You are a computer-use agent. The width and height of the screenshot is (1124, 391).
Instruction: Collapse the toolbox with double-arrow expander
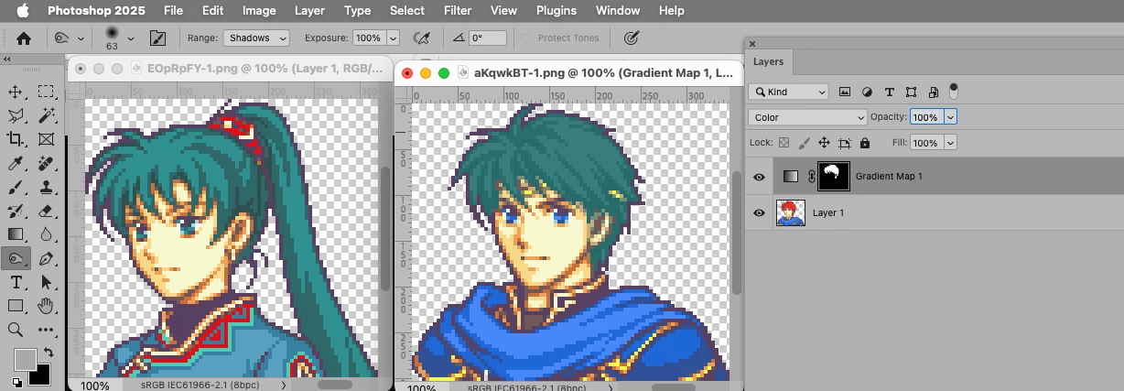[6, 60]
